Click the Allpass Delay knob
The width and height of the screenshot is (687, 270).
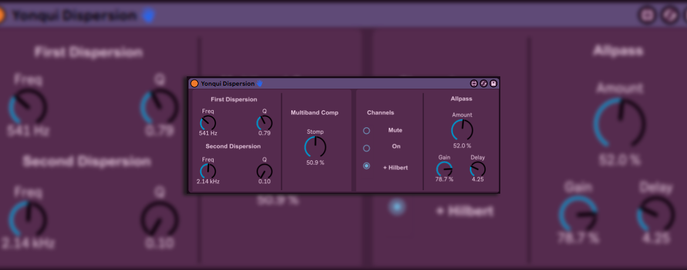(478, 170)
